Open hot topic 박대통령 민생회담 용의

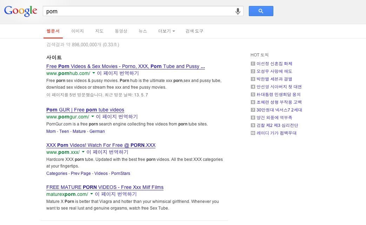pos(279,94)
